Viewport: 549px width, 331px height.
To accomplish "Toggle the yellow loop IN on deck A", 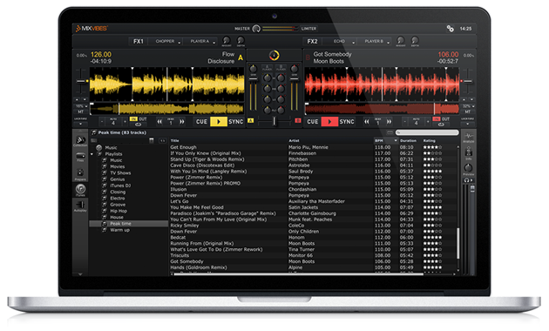I will pyautogui.click(x=133, y=119).
